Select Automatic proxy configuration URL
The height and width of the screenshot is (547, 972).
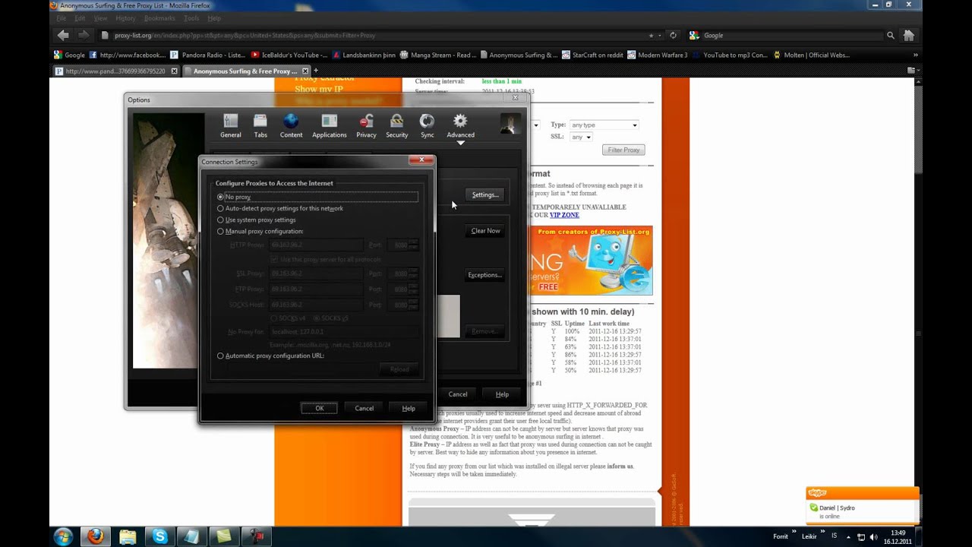point(221,356)
